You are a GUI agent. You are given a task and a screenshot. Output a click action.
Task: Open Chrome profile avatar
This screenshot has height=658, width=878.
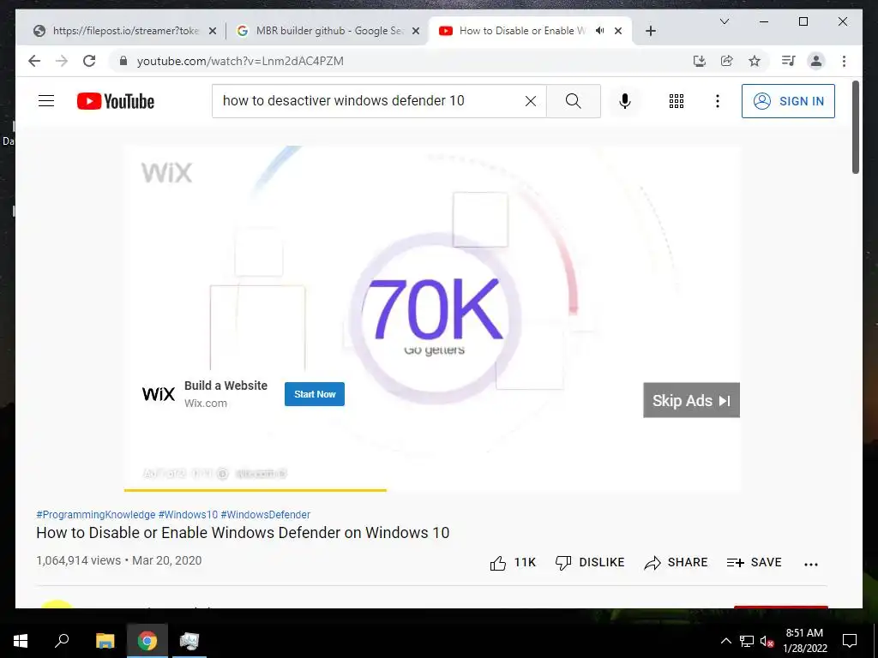click(816, 61)
